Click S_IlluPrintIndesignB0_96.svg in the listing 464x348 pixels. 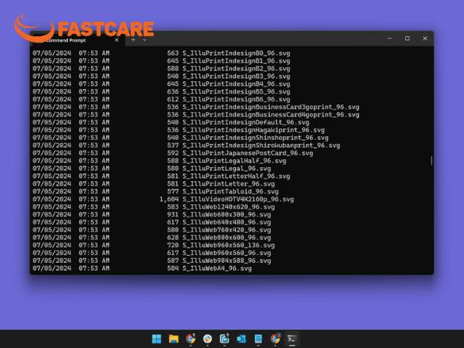[236, 53]
